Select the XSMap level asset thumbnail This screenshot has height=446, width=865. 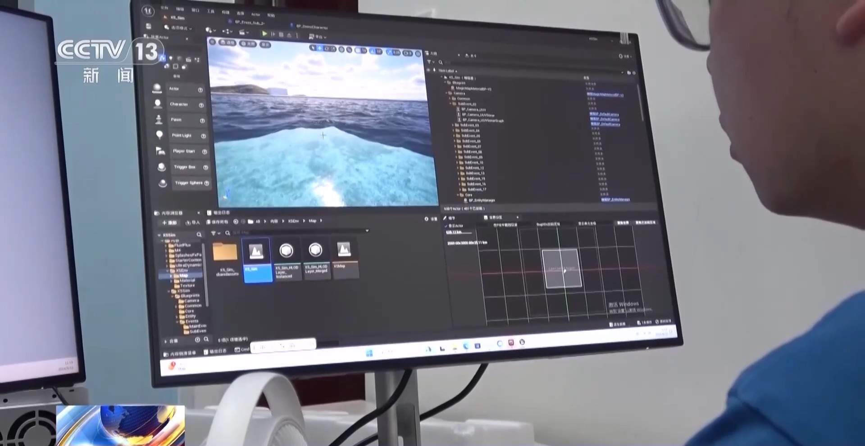pyautogui.click(x=346, y=259)
